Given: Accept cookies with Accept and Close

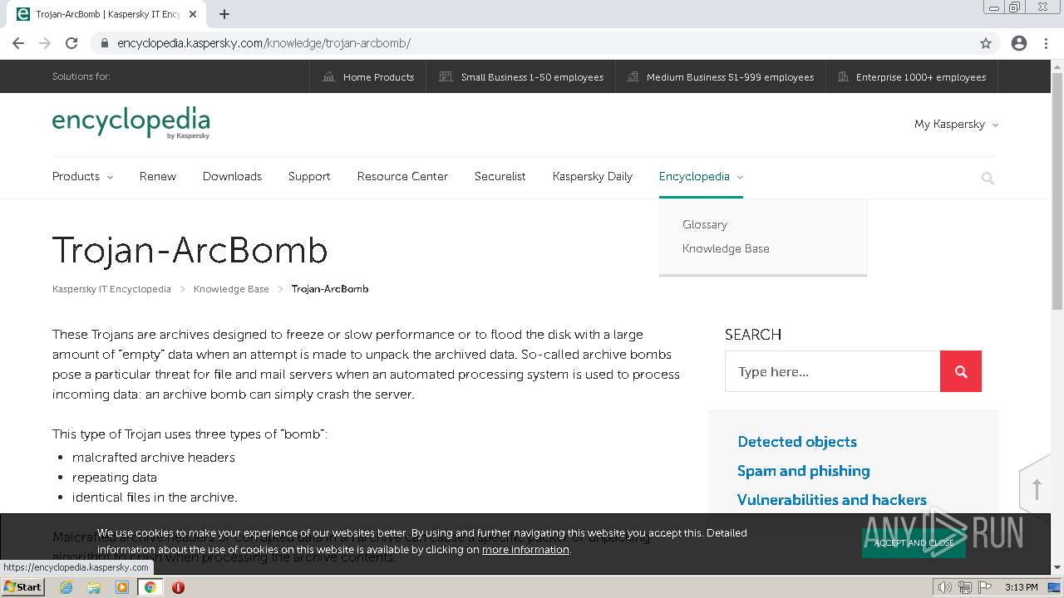Looking at the screenshot, I should [x=914, y=542].
